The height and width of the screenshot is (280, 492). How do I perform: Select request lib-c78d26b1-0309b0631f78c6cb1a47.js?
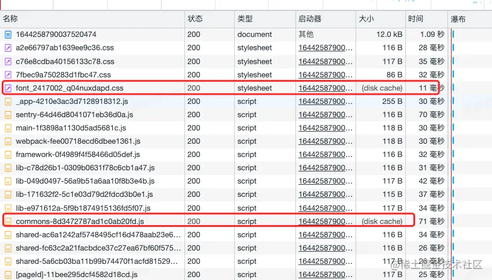click(86, 168)
